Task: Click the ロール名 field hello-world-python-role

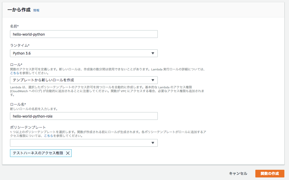Action: click(x=84, y=116)
